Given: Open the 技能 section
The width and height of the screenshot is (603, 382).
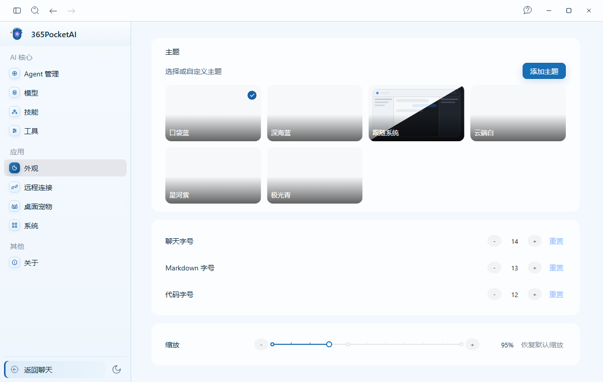Looking at the screenshot, I should coord(65,112).
